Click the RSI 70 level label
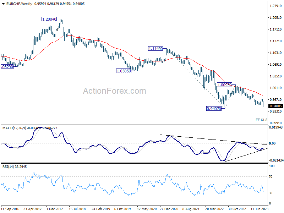Viewport: 284px width, 213px height. pos(271,176)
